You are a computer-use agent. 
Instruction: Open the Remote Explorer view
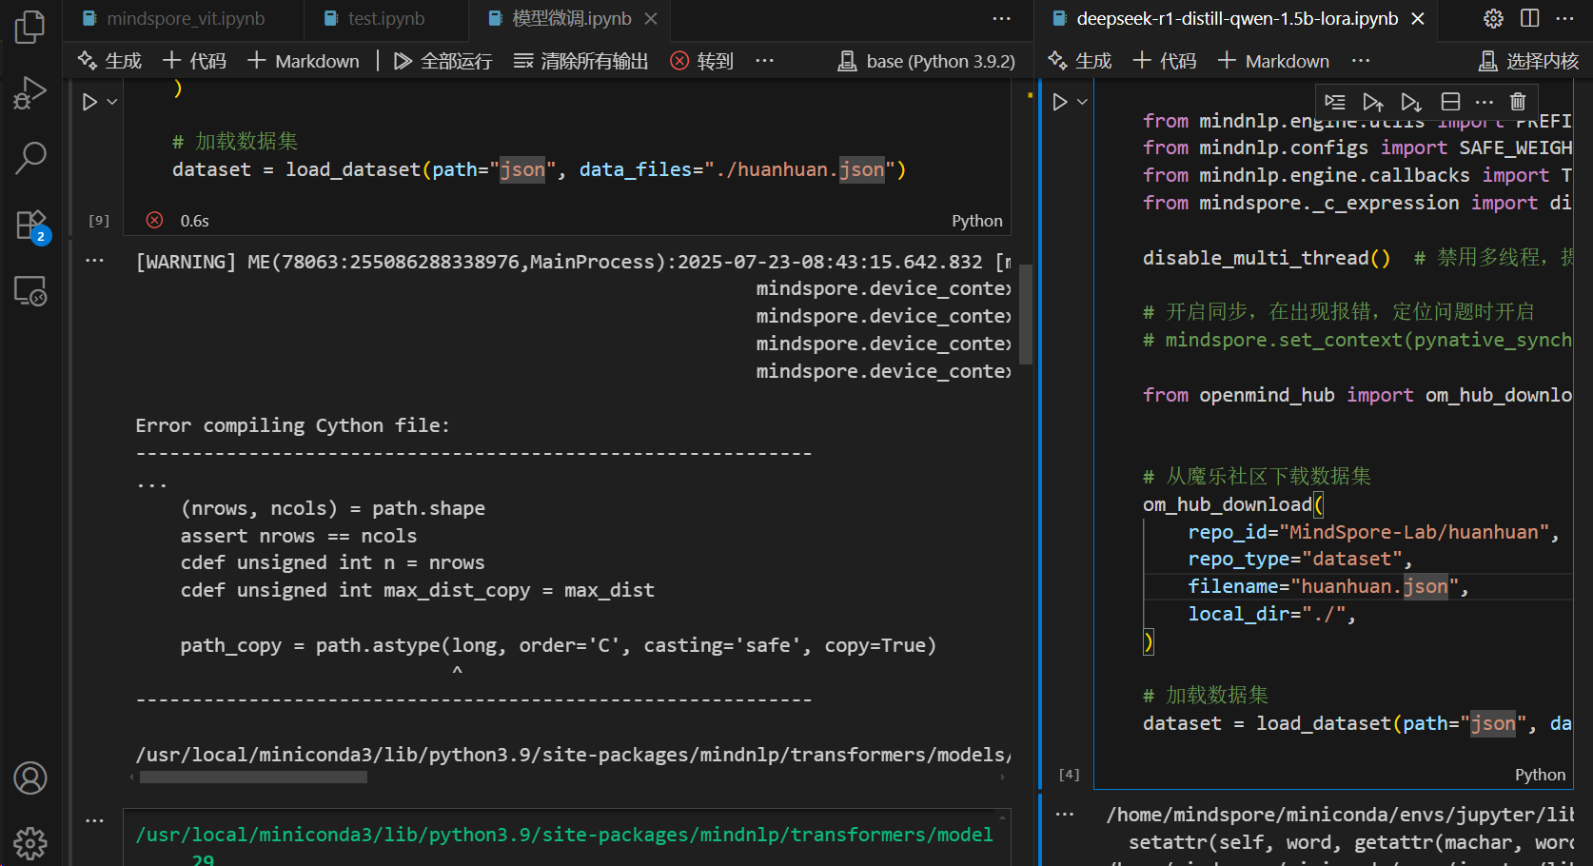30,291
